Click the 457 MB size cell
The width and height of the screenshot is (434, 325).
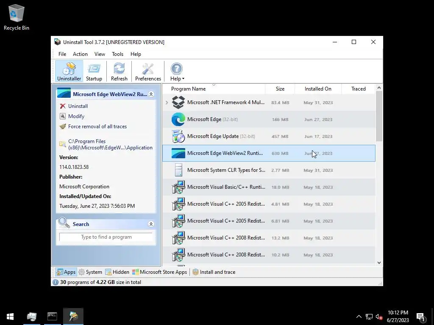coord(280,137)
